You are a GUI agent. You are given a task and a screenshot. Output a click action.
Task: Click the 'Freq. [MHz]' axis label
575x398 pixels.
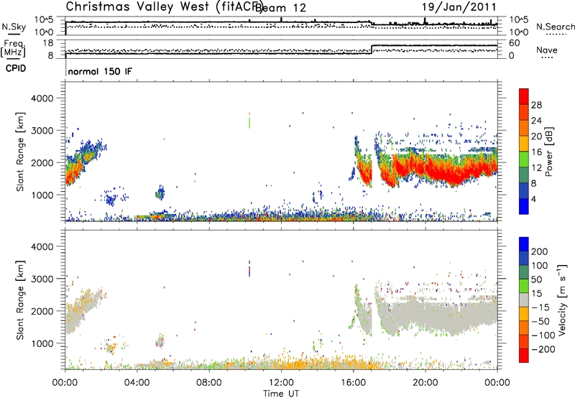pos(13,48)
